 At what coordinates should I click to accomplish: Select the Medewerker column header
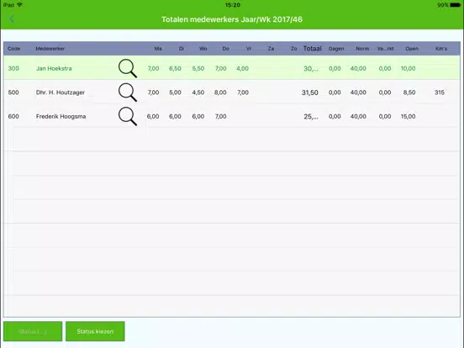(50, 49)
